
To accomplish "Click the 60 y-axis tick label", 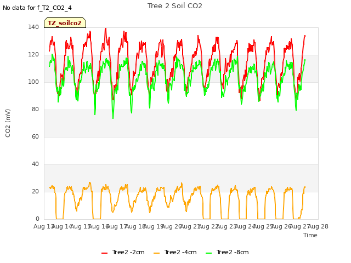I will pyautogui.click(x=35, y=136).
